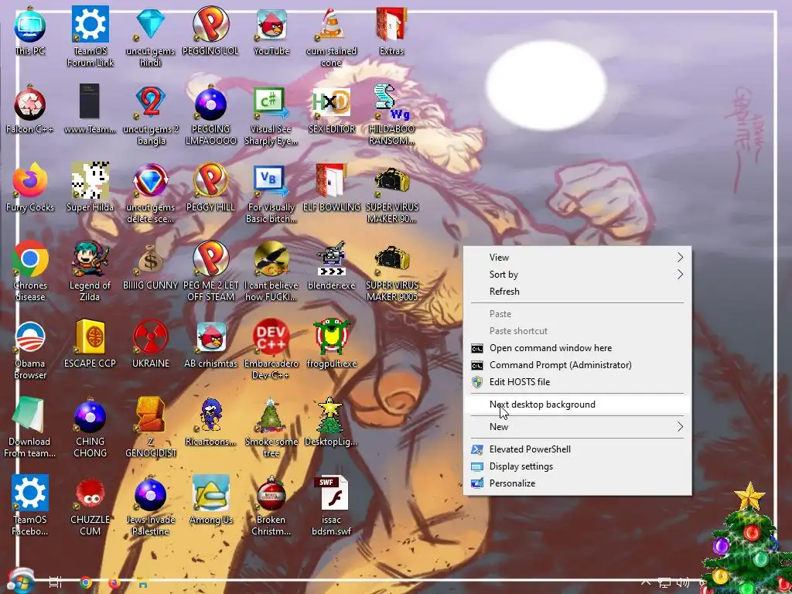Open the volume tray icon
This screenshot has width=792, height=594.
(683, 582)
